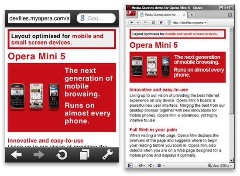Click the scrollbar up arrow in desktop Opera

click(x=231, y=29)
